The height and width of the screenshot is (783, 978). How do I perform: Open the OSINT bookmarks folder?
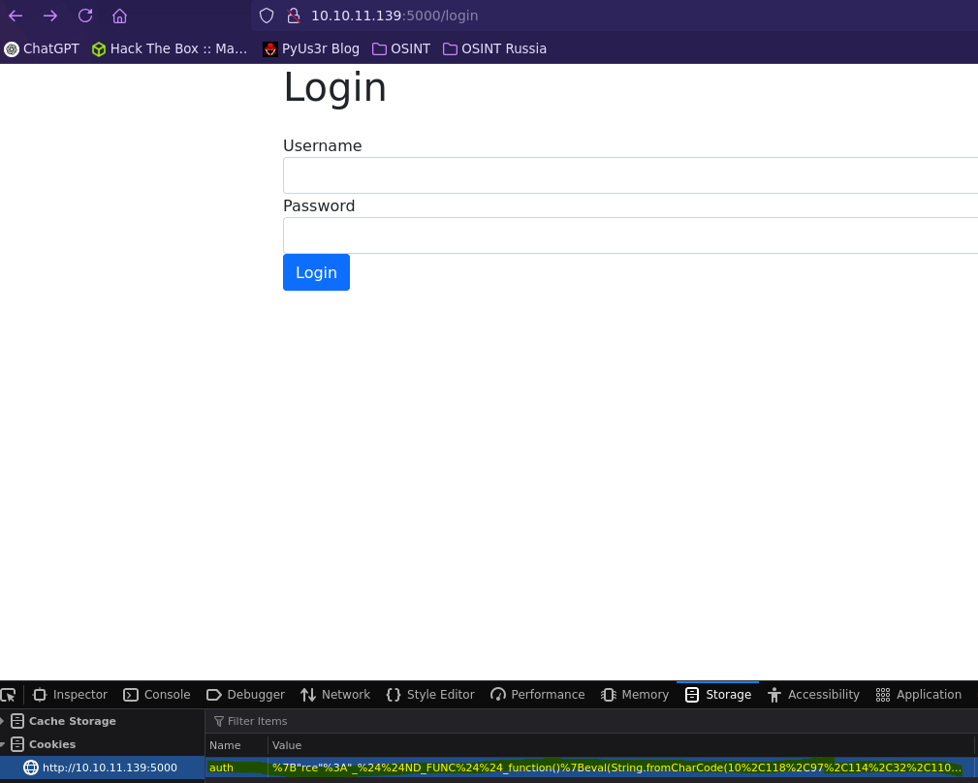coord(401,48)
